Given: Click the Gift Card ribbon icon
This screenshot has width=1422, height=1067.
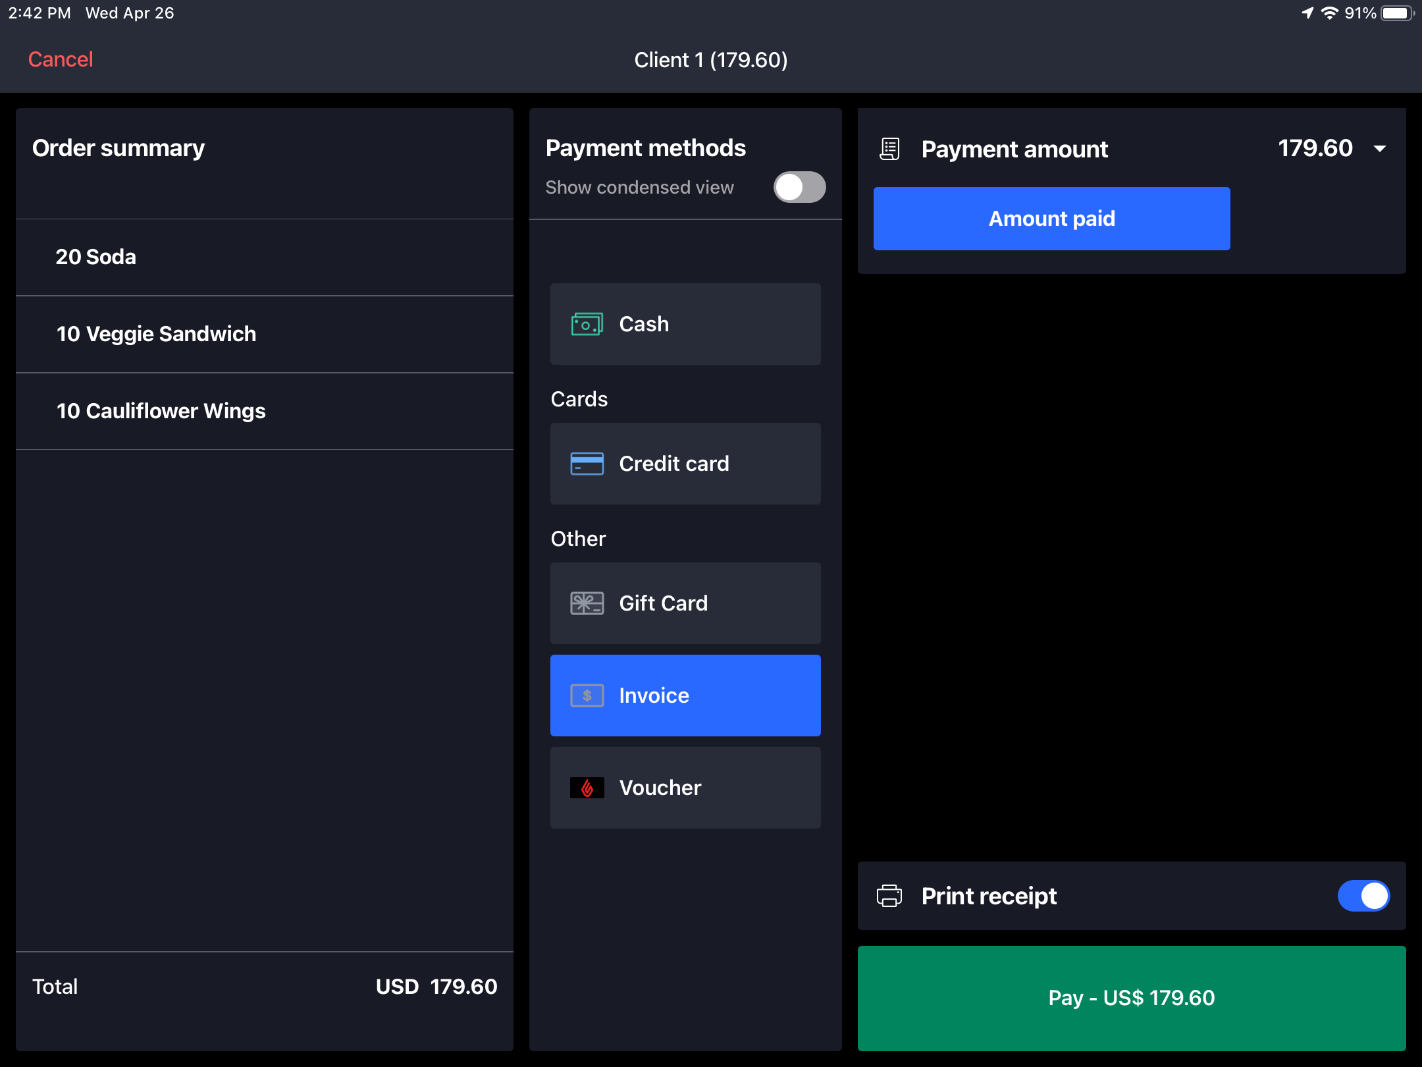Looking at the screenshot, I should point(587,603).
